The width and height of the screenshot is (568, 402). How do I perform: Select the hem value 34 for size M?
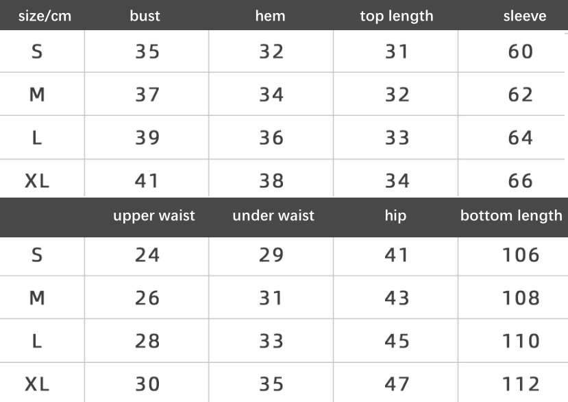(271, 95)
